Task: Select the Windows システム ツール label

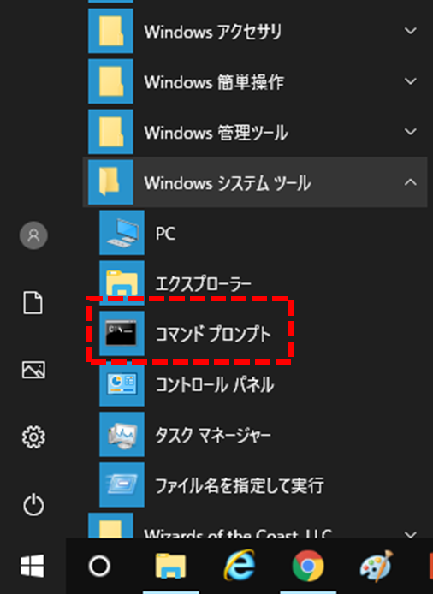Action: 228,183
